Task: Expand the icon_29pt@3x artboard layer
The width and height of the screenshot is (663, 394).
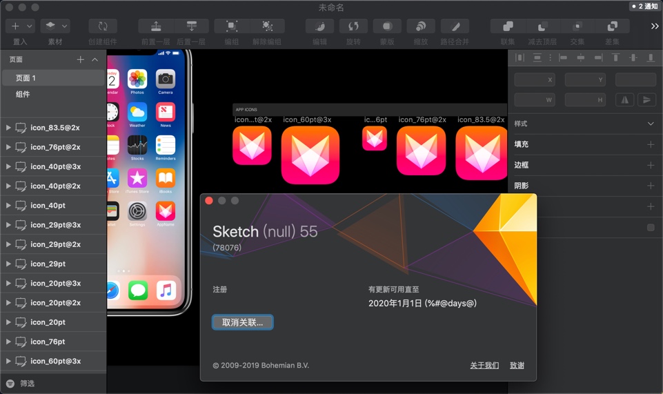Action: click(8, 224)
